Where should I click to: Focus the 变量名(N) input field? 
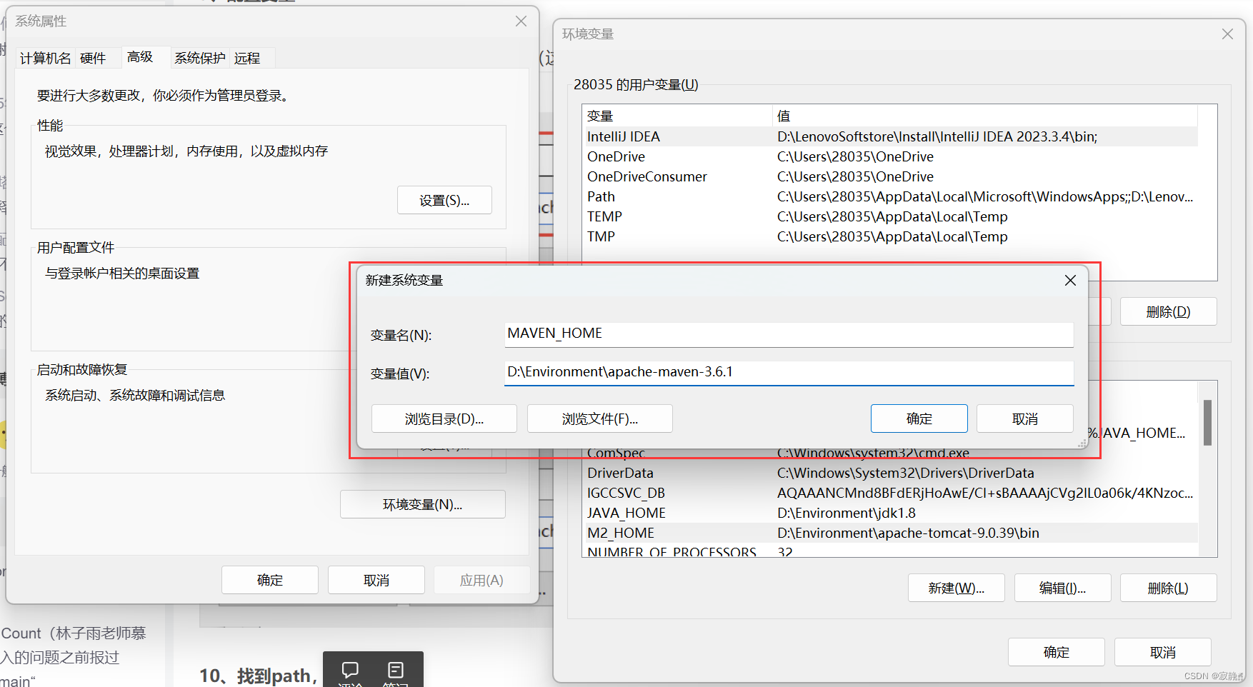click(789, 334)
